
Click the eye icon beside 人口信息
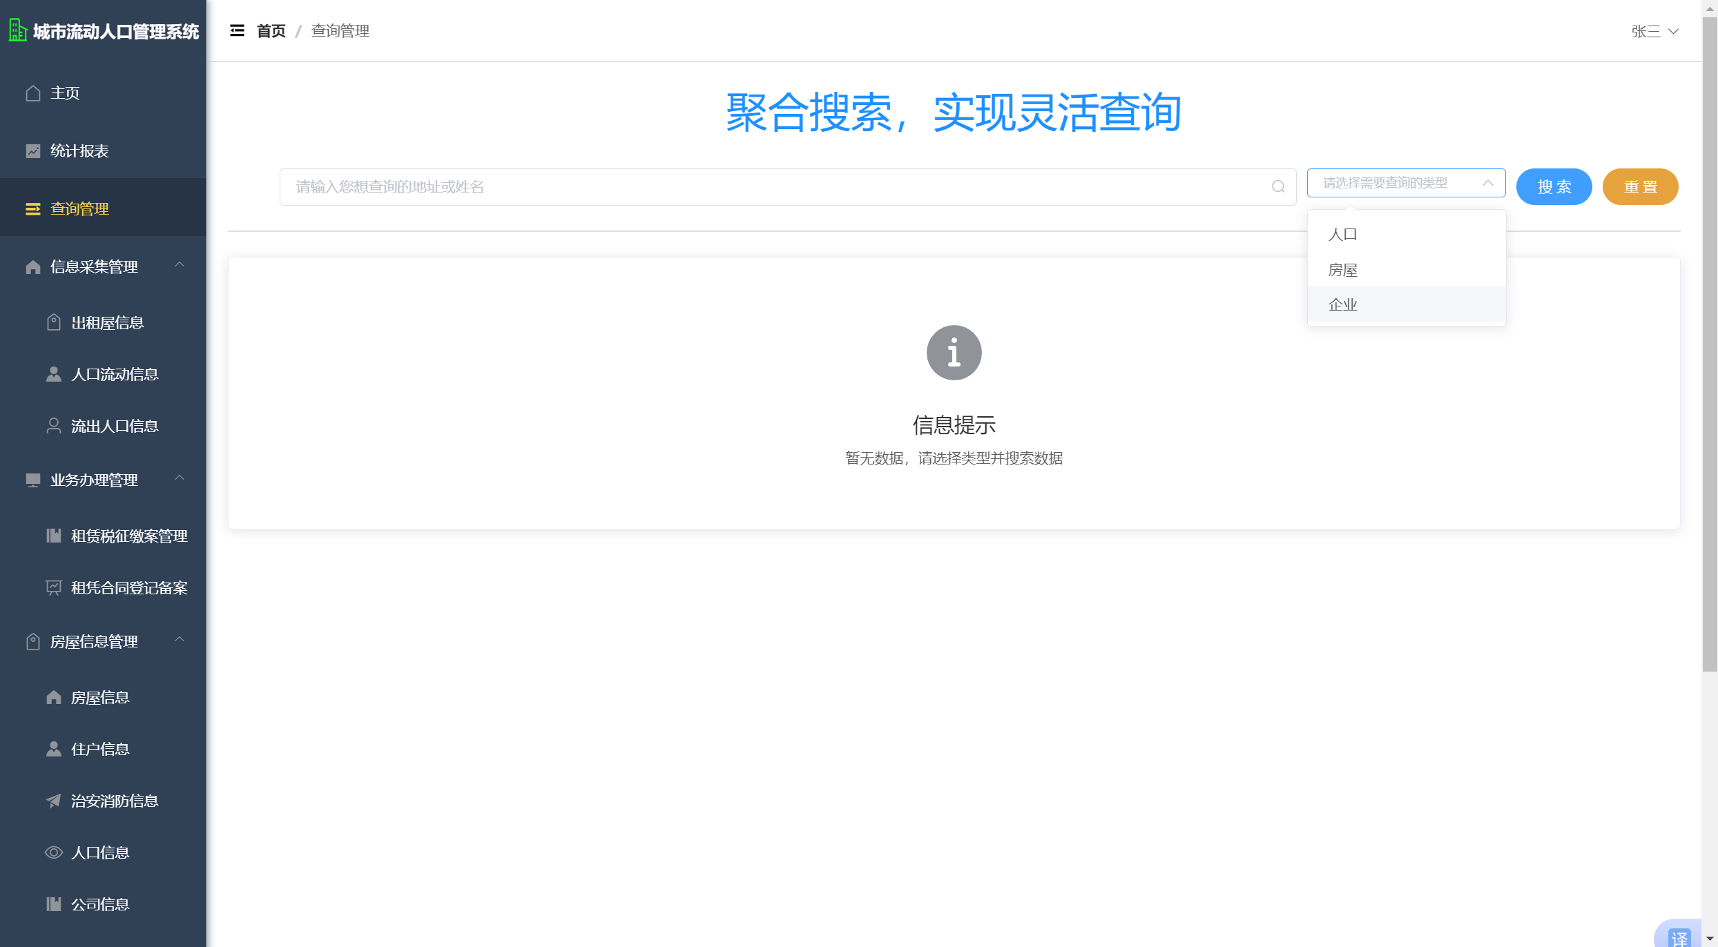pyautogui.click(x=54, y=852)
